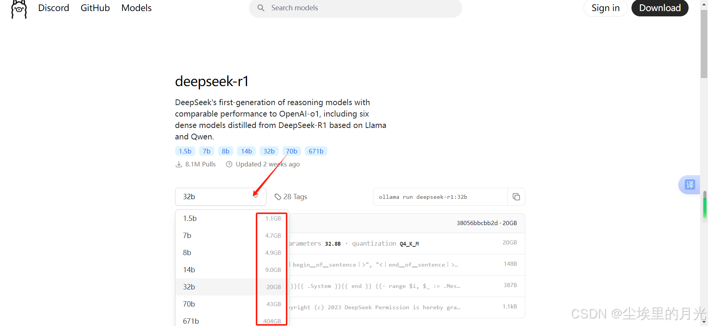708x326 pixels.
Task: Click the page vertical scrollbar thumb
Action: click(x=704, y=44)
